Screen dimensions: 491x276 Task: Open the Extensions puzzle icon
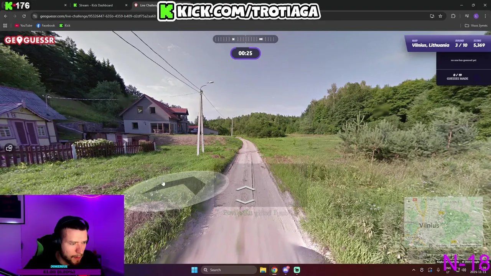tap(453, 16)
